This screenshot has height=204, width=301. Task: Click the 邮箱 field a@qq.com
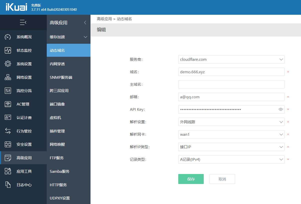[231, 97]
